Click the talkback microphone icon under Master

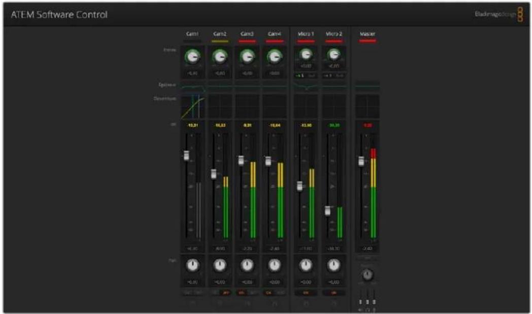tap(374, 310)
